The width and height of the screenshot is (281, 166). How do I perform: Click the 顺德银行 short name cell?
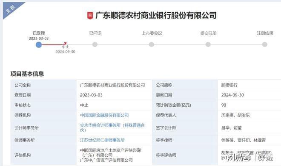[229, 85]
